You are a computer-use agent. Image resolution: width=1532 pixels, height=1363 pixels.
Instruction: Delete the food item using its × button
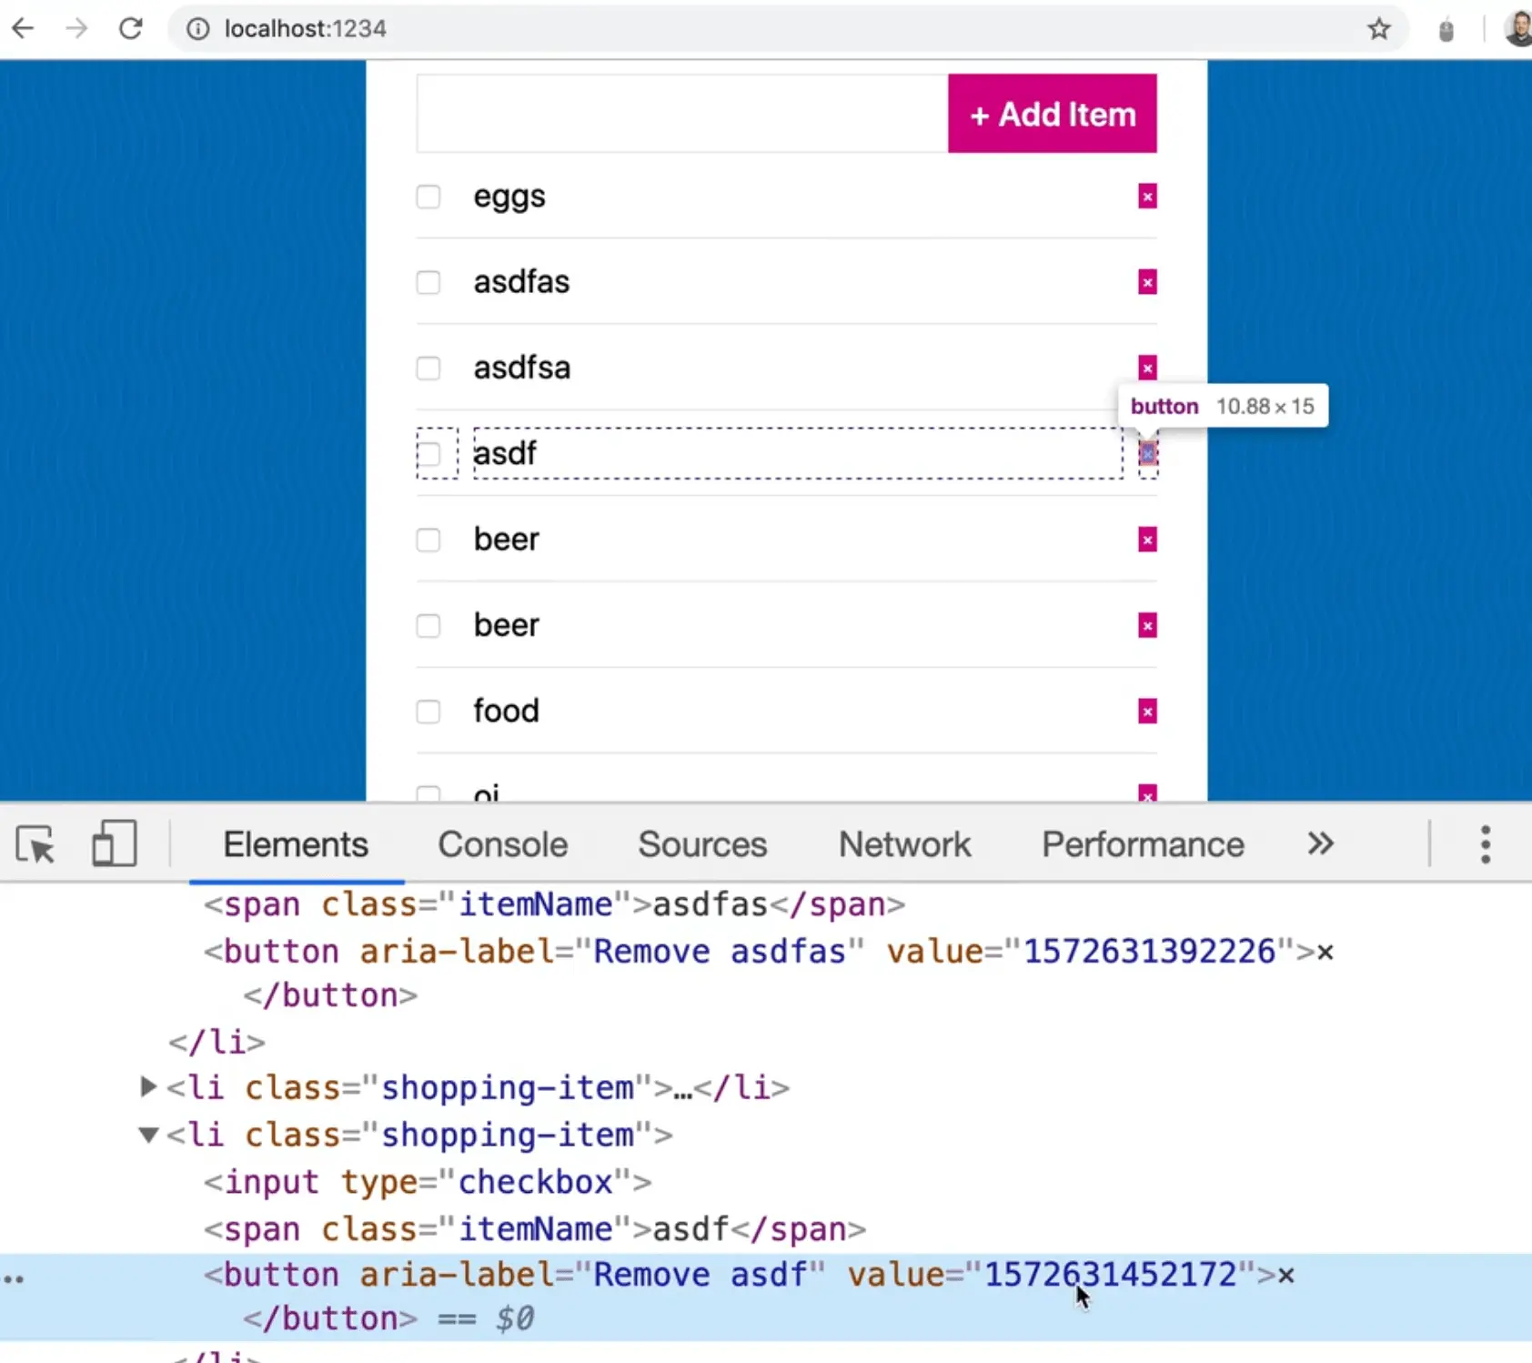pos(1147,712)
